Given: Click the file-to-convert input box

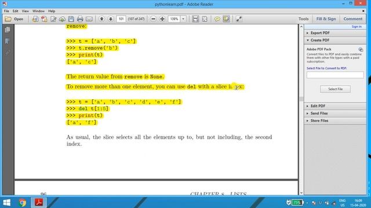Looking at the screenshot, I should coord(335,75).
